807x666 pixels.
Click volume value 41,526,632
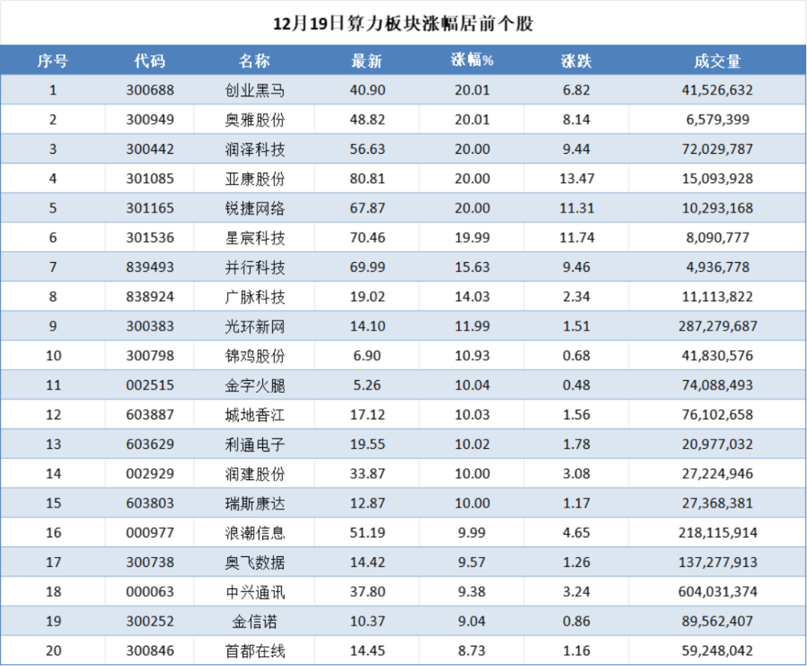(x=717, y=90)
